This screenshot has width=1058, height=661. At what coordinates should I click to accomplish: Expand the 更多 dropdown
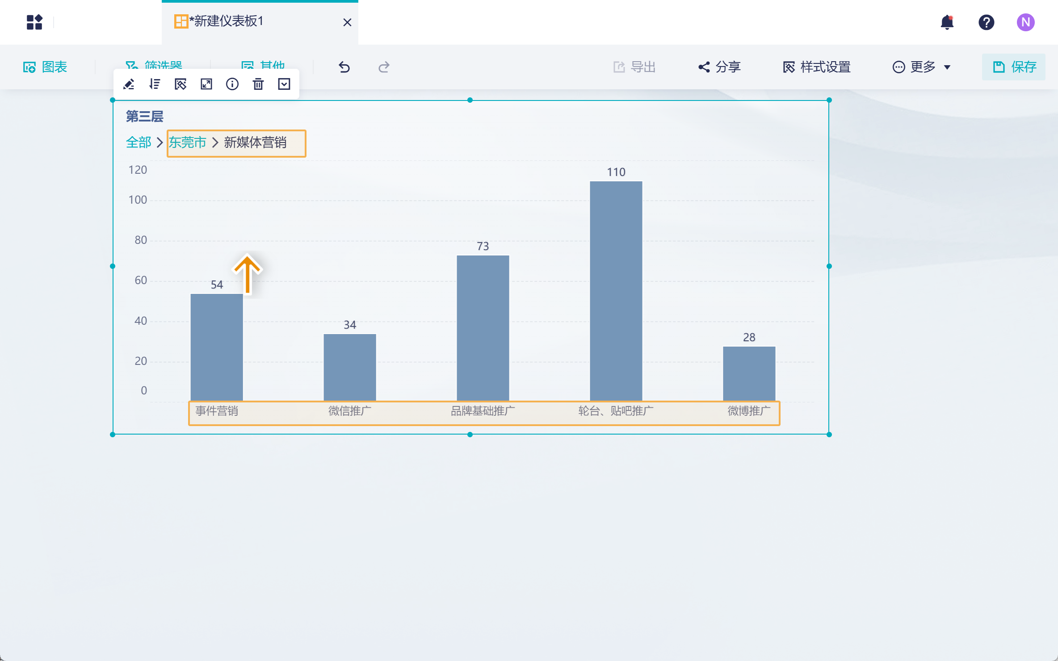pyautogui.click(x=921, y=67)
